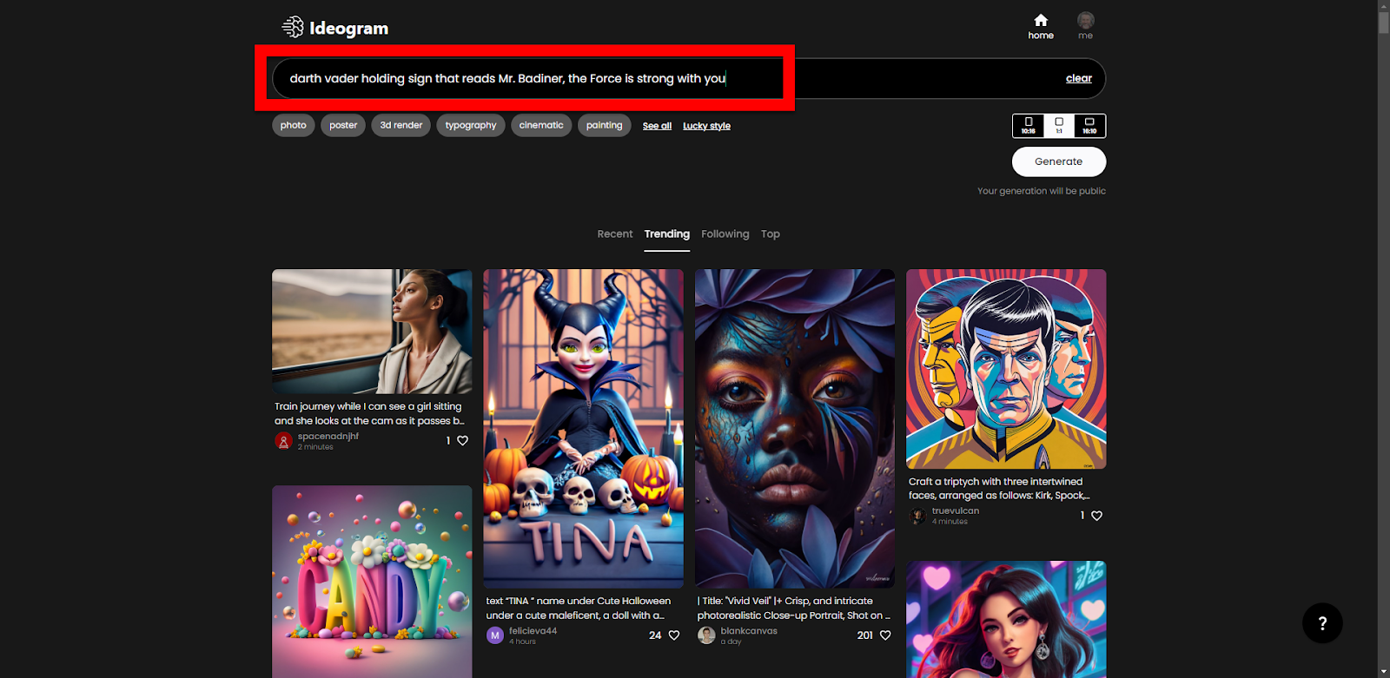The height and width of the screenshot is (678, 1390).
Task: Toggle the photo style tag
Action: coord(294,125)
